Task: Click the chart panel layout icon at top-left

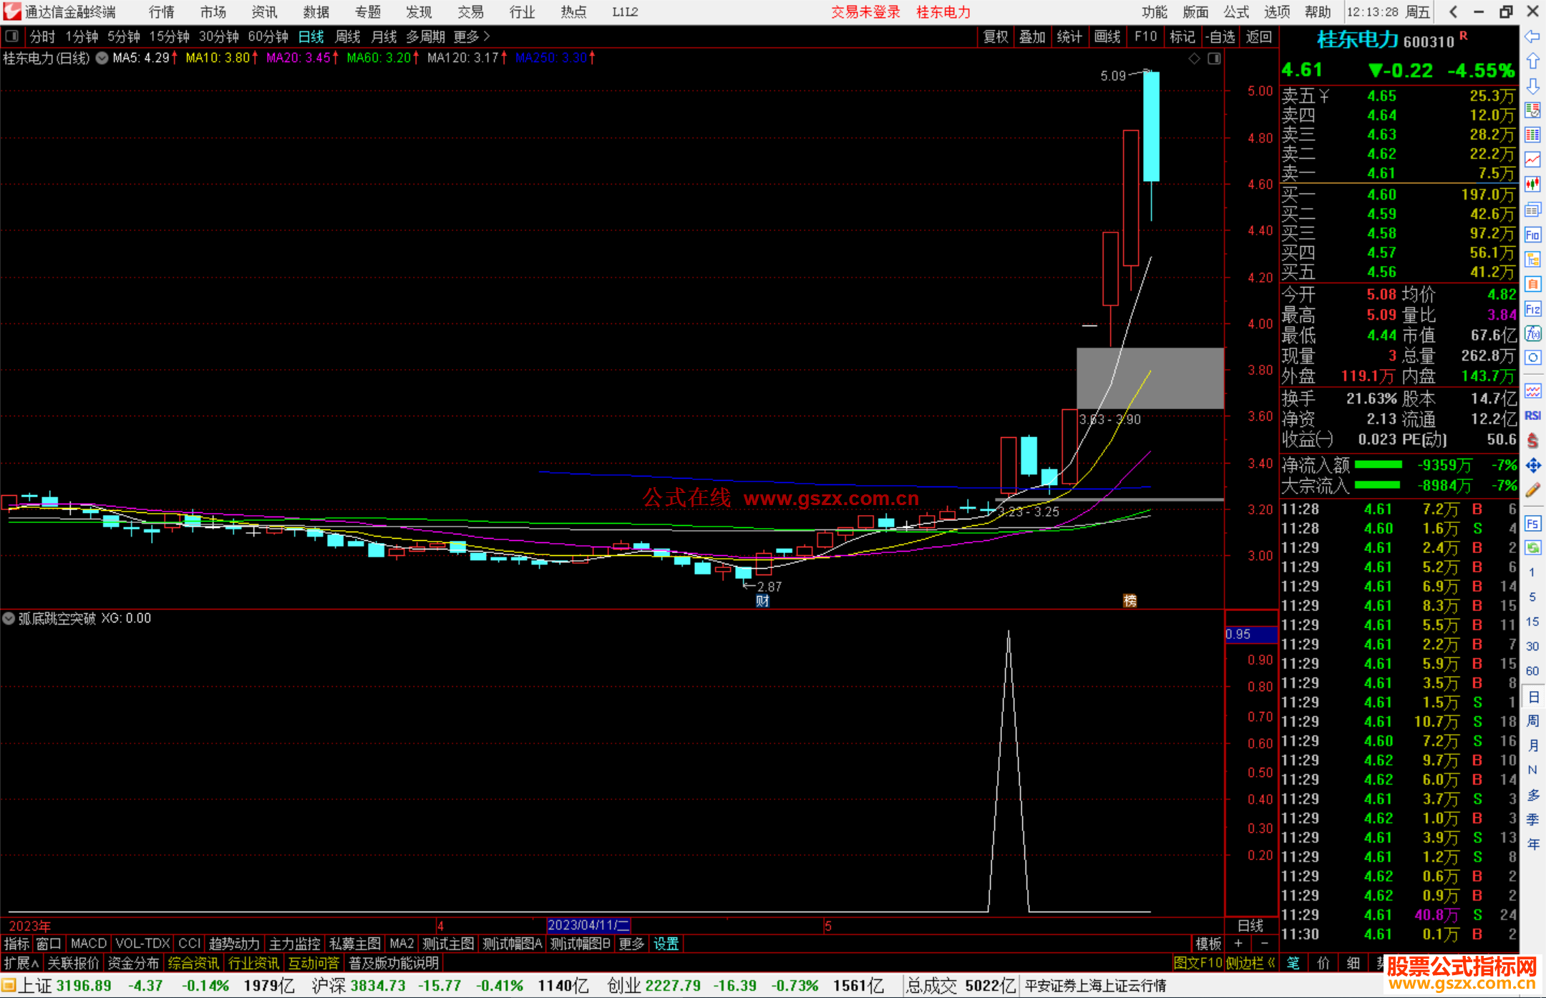Action: pyautogui.click(x=12, y=36)
